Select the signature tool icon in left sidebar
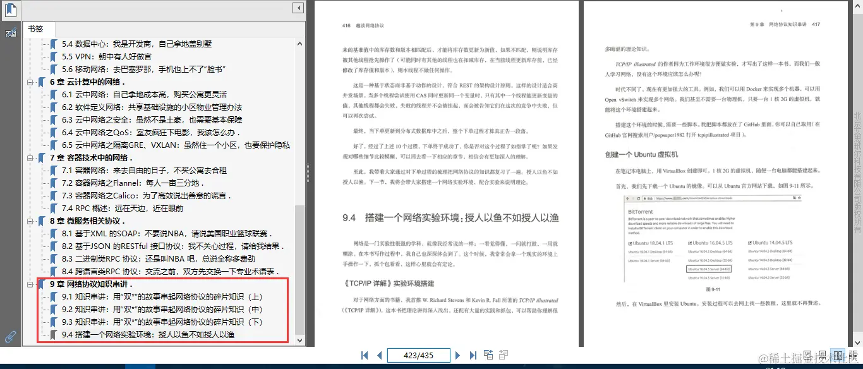 coord(10,33)
